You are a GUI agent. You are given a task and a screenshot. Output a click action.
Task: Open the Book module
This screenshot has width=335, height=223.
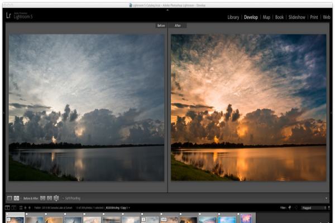tap(279, 17)
